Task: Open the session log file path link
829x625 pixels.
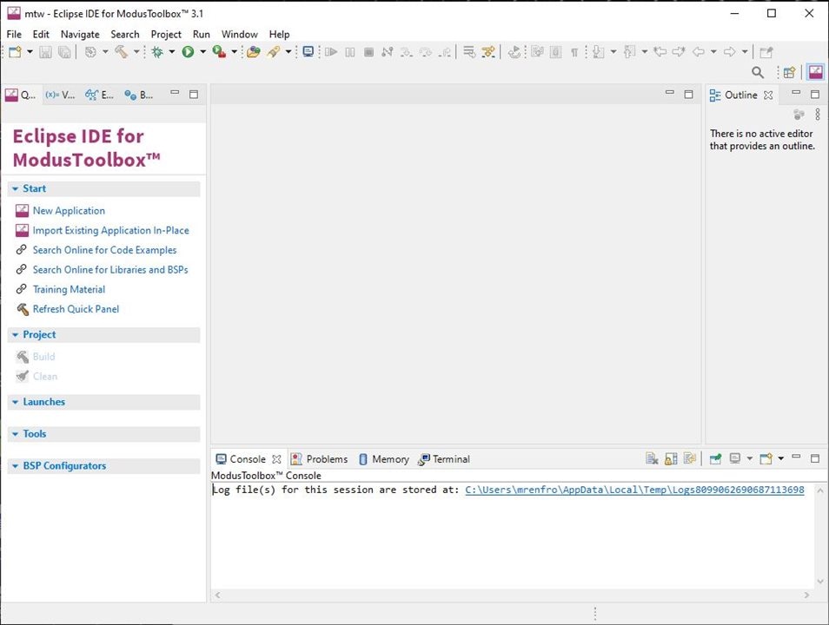Action: [x=634, y=490]
